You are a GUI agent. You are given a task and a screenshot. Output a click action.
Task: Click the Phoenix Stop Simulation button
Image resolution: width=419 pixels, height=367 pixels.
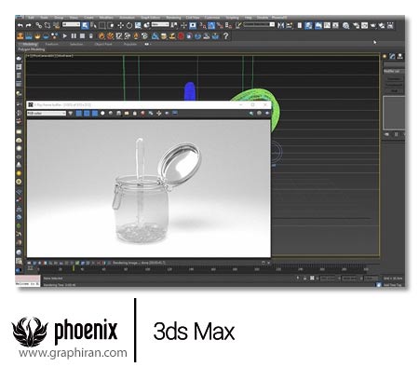[82, 36]
